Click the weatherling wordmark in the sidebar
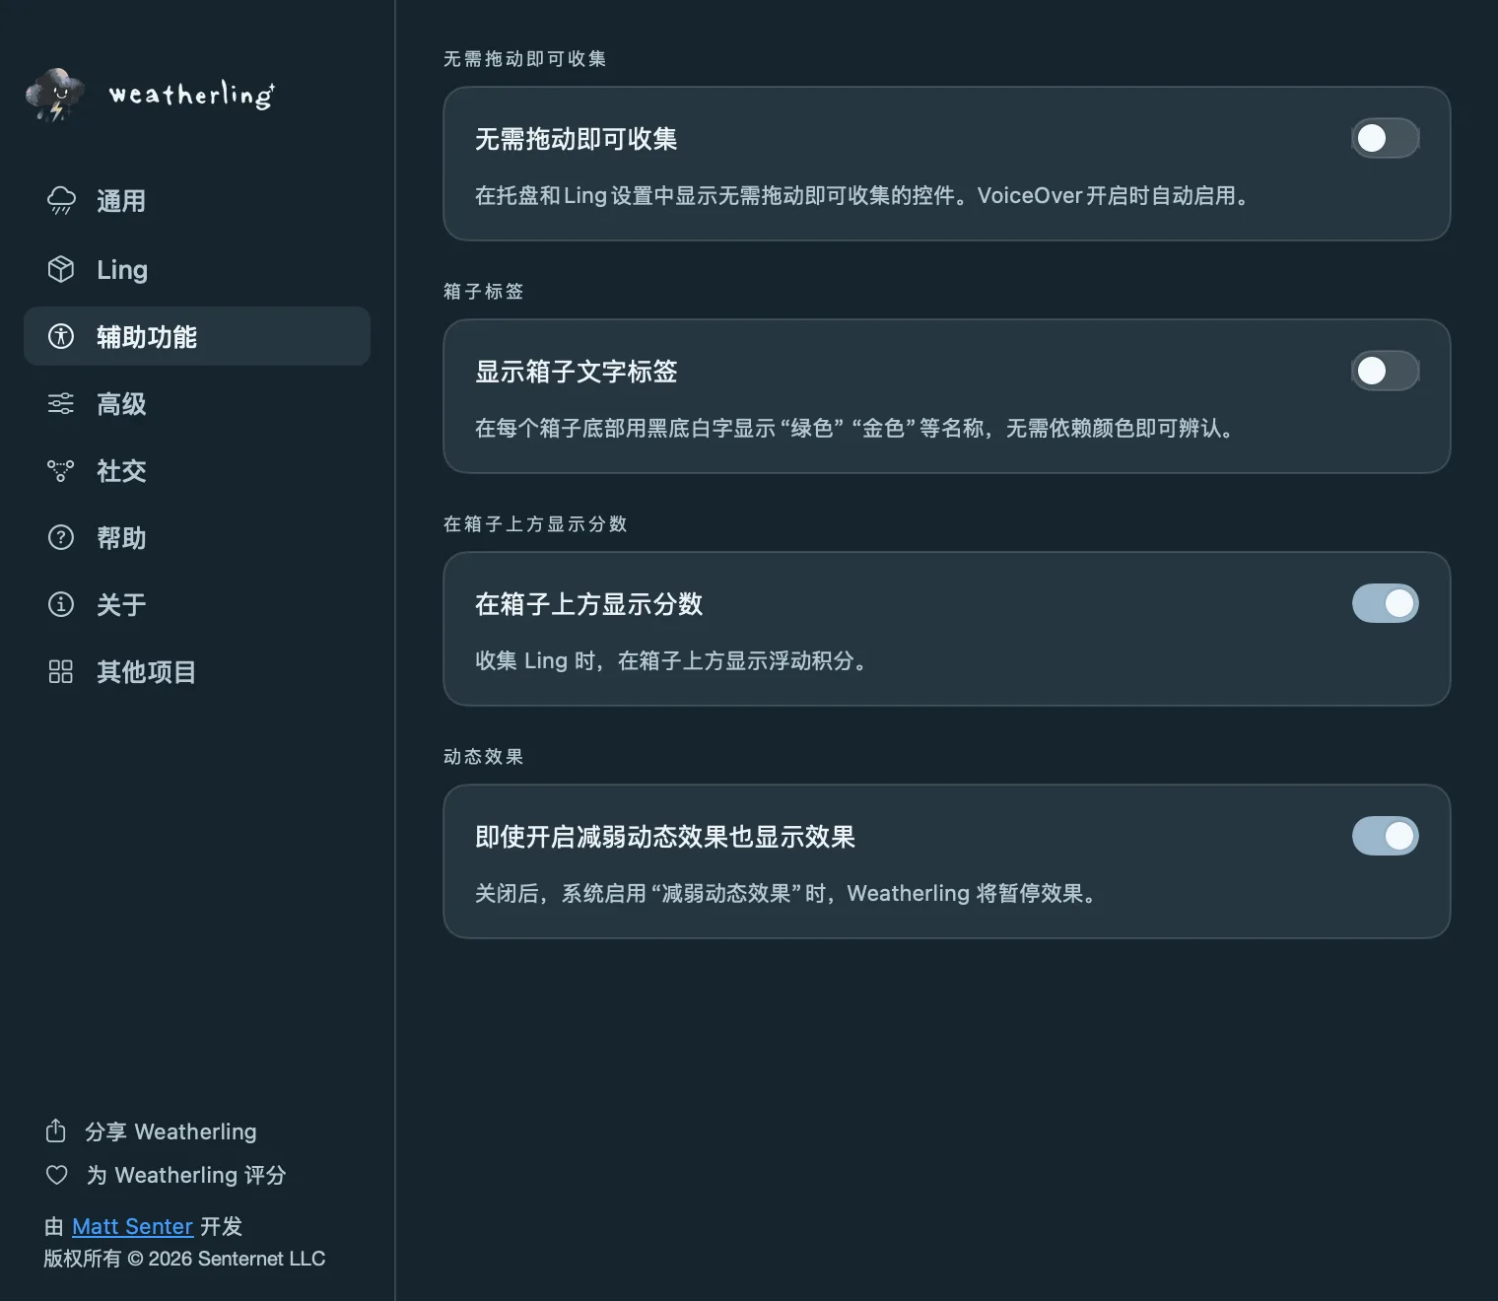1498x1301 pixels. [x=191, y=95]
